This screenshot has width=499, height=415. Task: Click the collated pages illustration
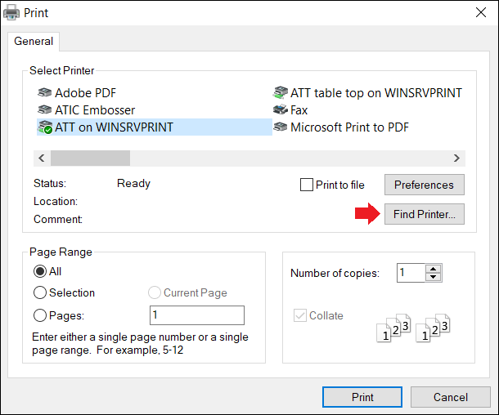(413, 328)
